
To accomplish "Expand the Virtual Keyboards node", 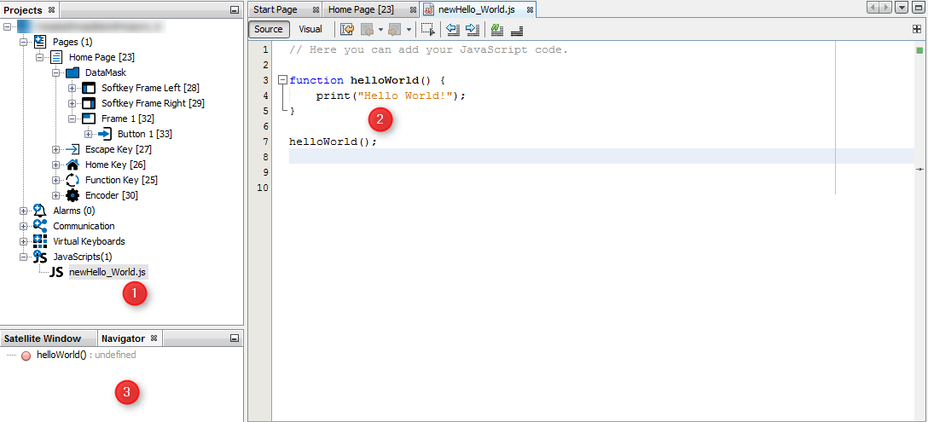I will click(24, 241).
